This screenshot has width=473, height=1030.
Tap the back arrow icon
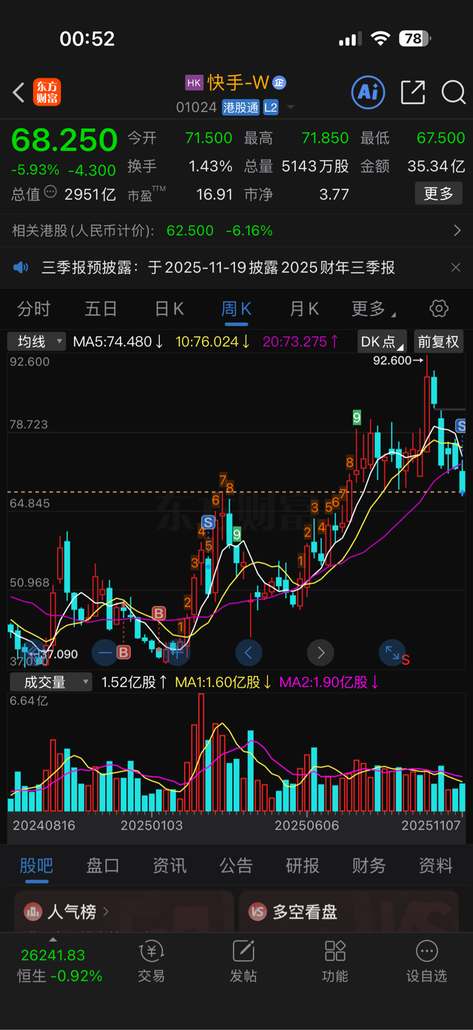18,93
